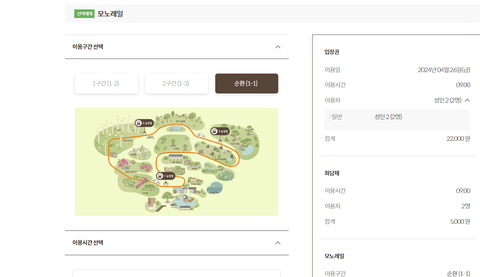Screen dimensions: 480x277
Task: Collapse the 이용자 성인 2 (2명) chevron
Action: click(x=467, y=100)
